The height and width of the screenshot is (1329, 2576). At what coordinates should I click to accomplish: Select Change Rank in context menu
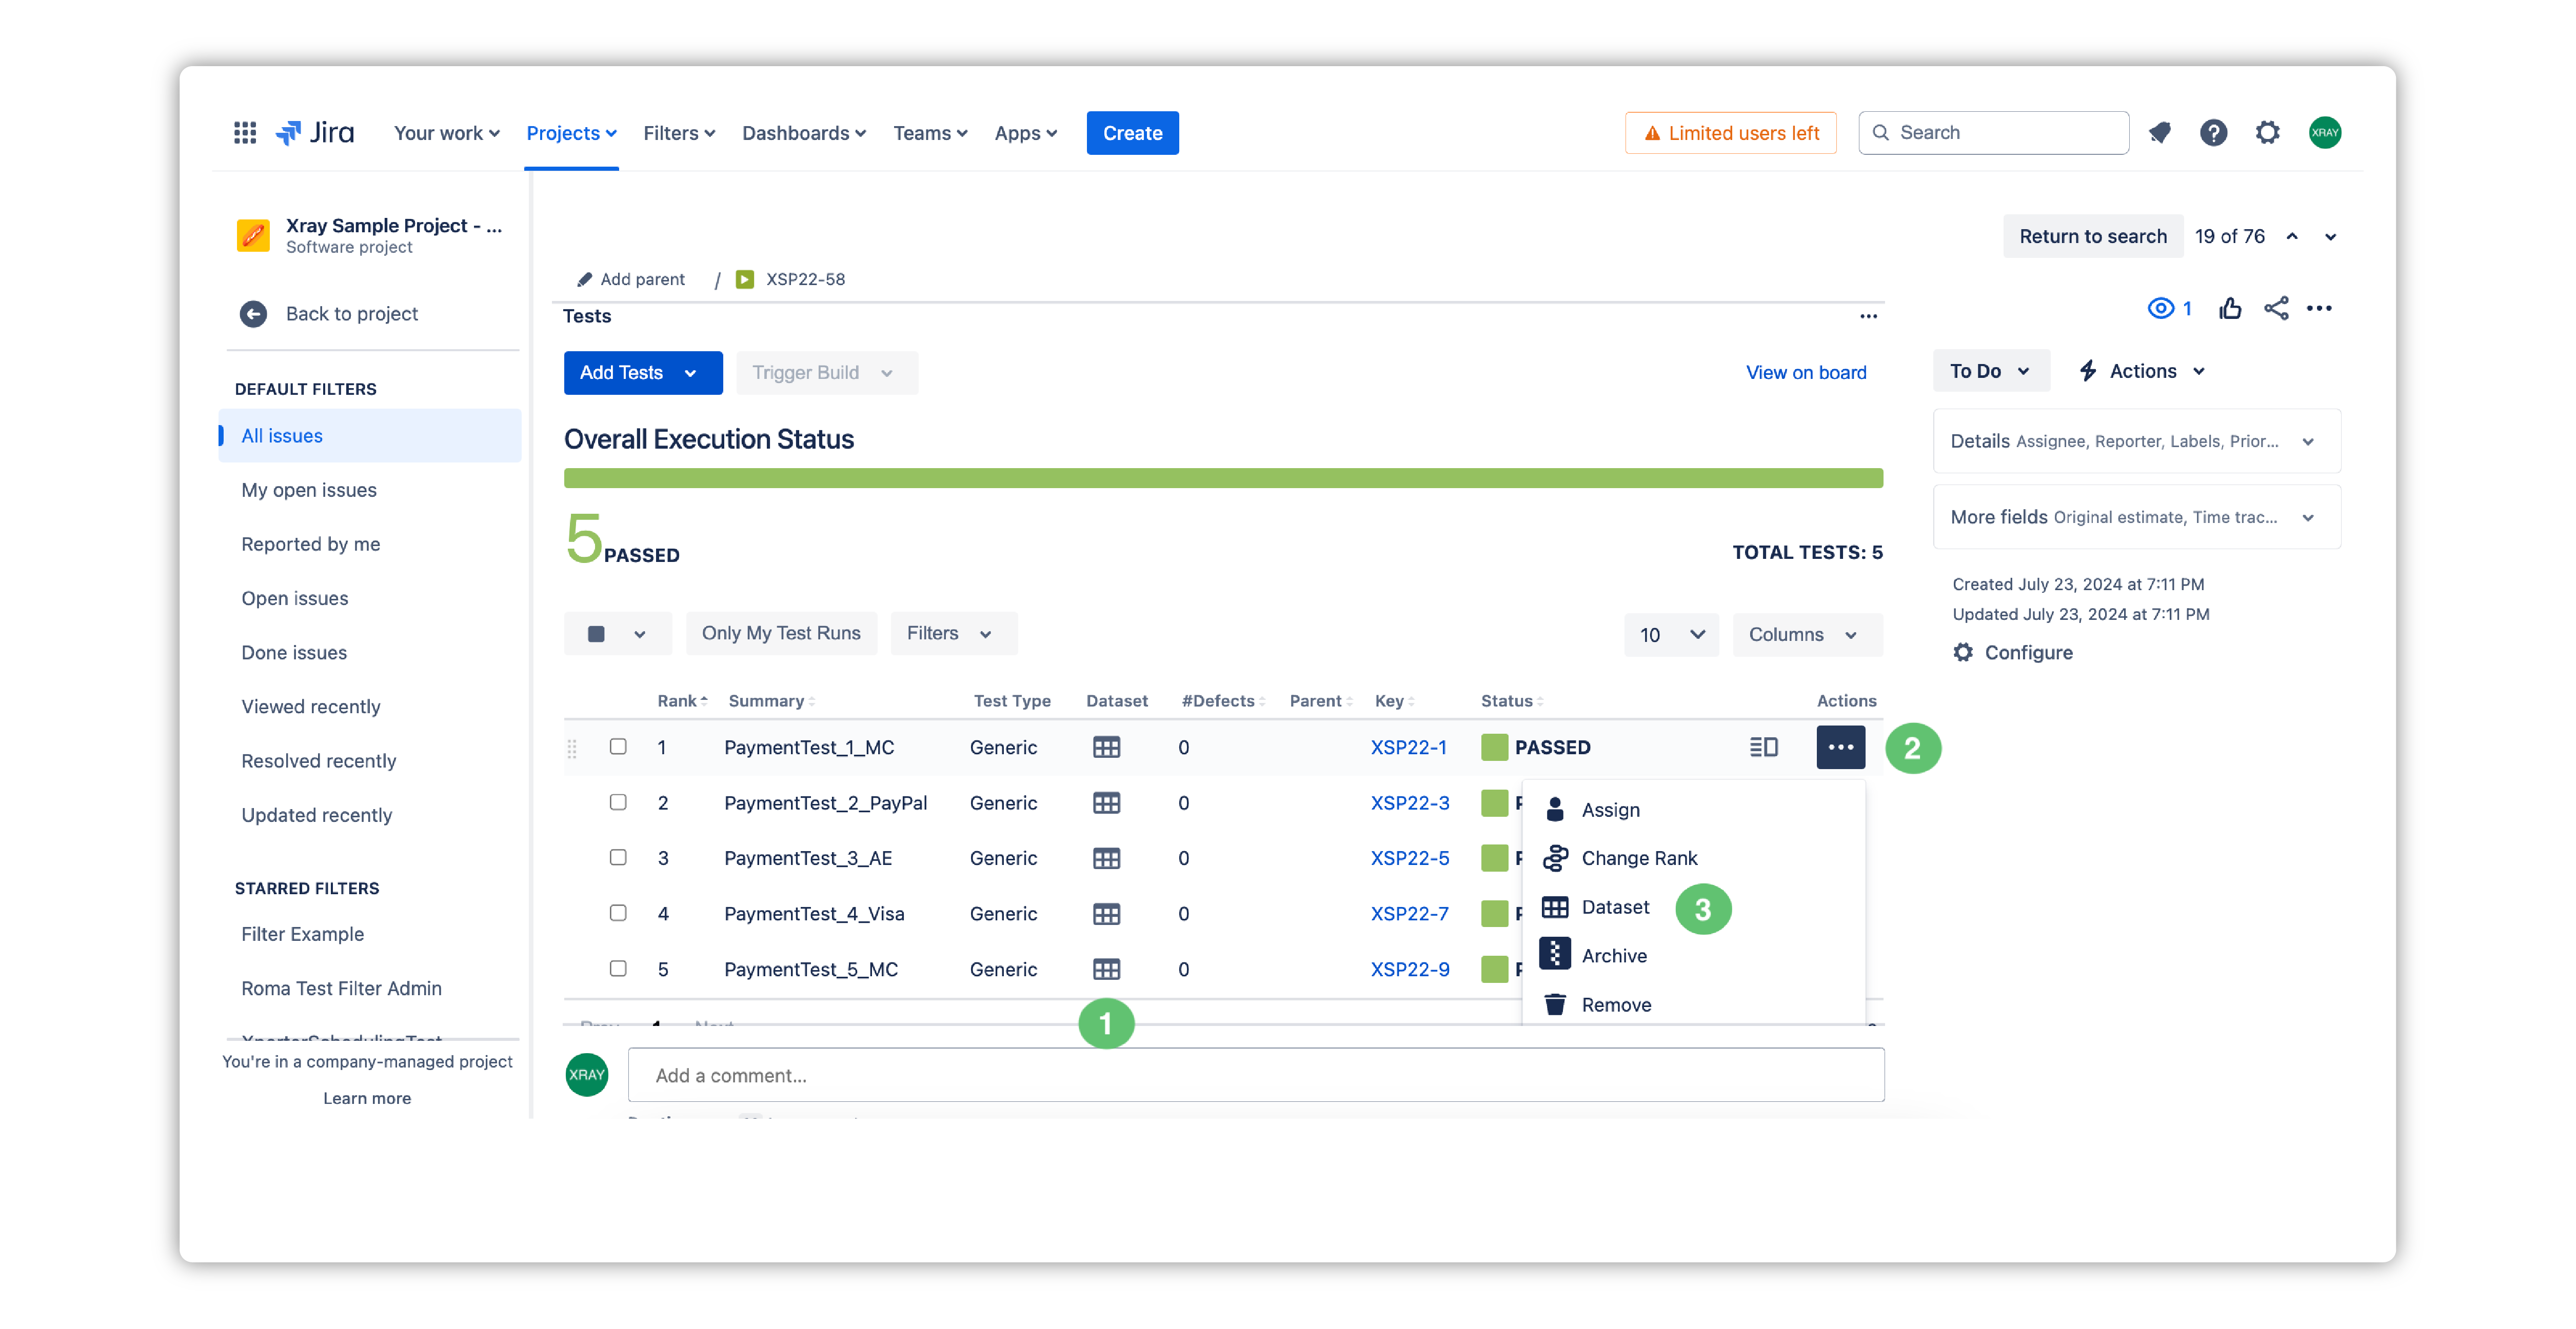click(x=1638, y=858)
